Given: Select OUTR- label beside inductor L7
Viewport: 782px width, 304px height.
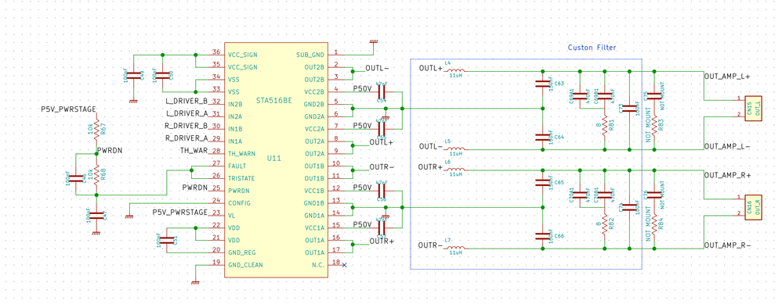Looking at the screenshot, I should 430,246.
